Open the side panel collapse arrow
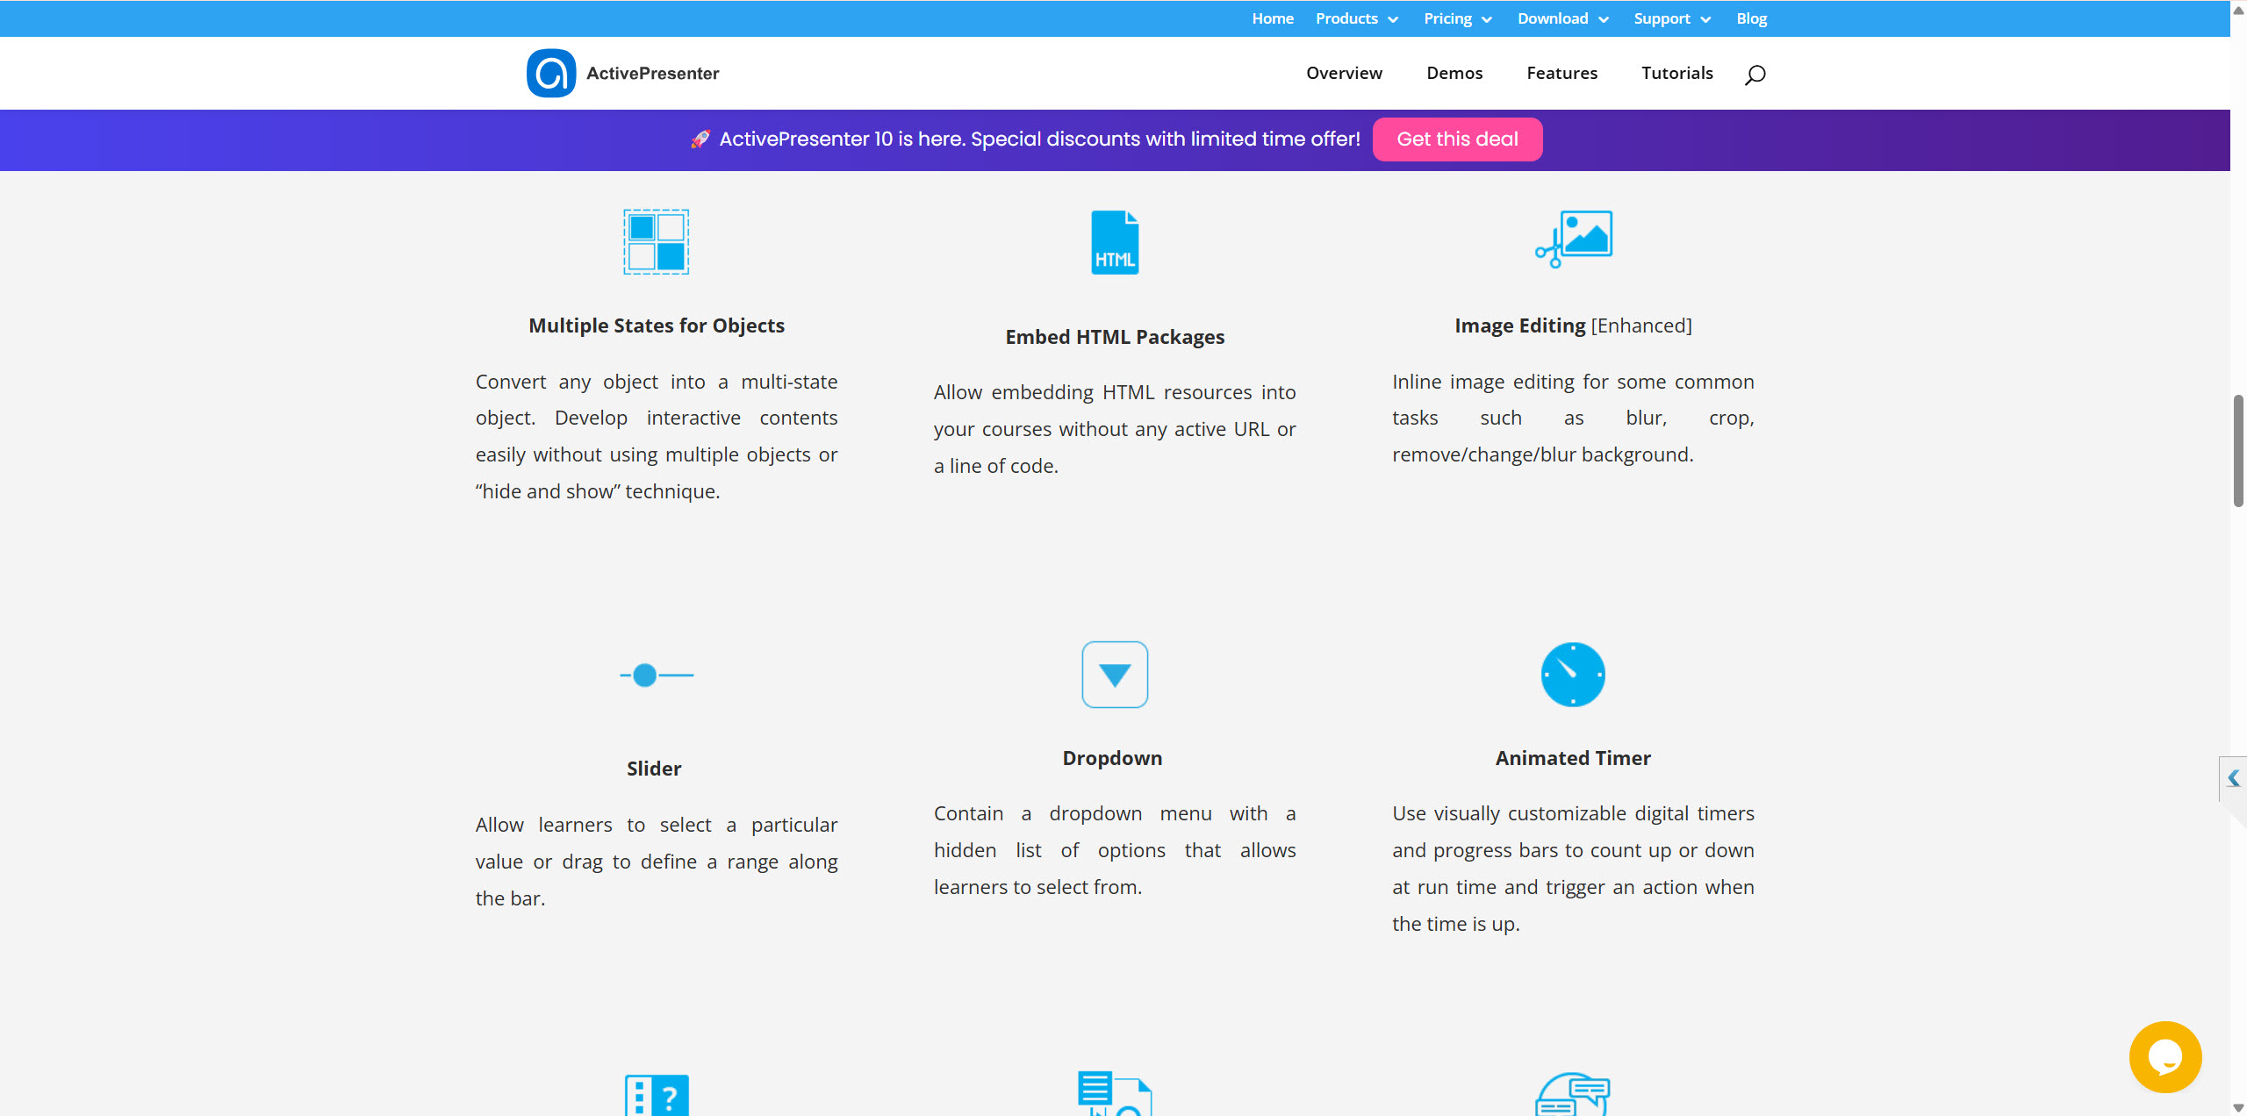This screenshot has width=2247, height=1116. tap(2234, 778)
